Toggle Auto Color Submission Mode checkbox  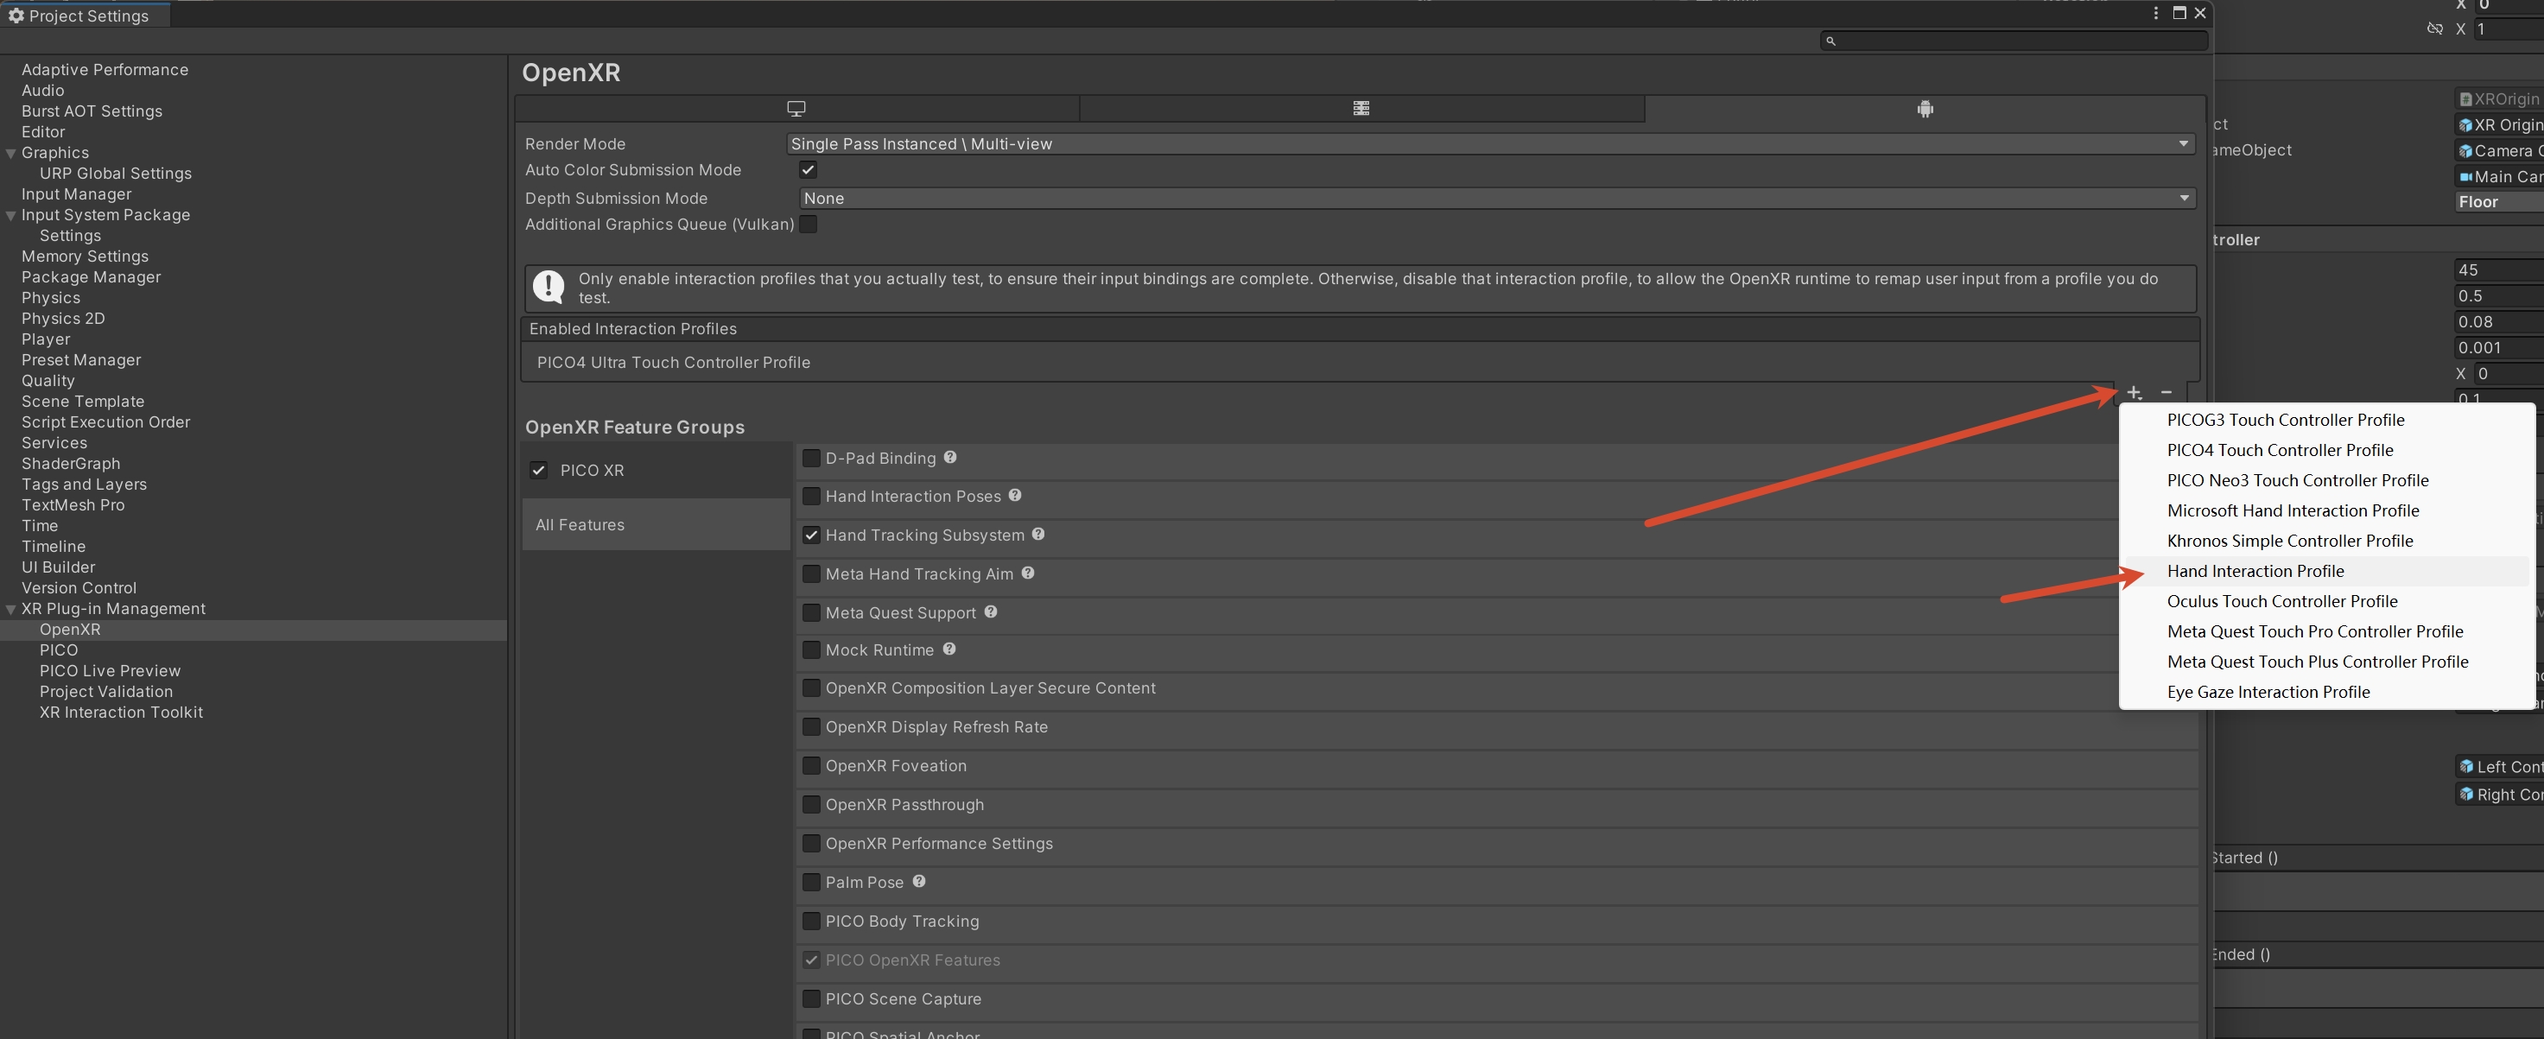coord(808,170)
